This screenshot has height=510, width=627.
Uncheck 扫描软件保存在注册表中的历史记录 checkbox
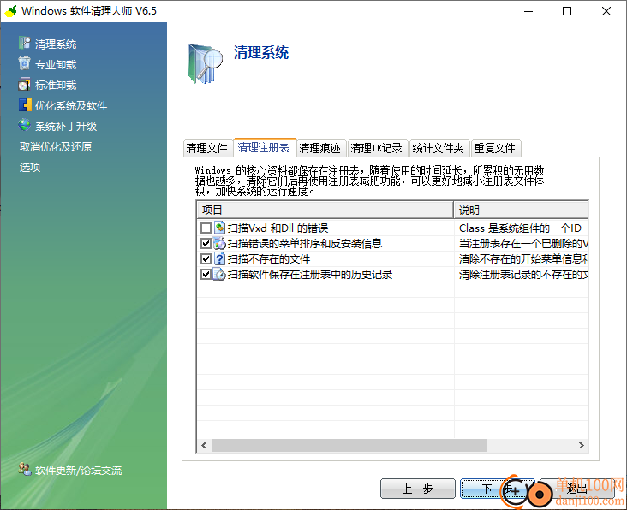pos(206,275)
